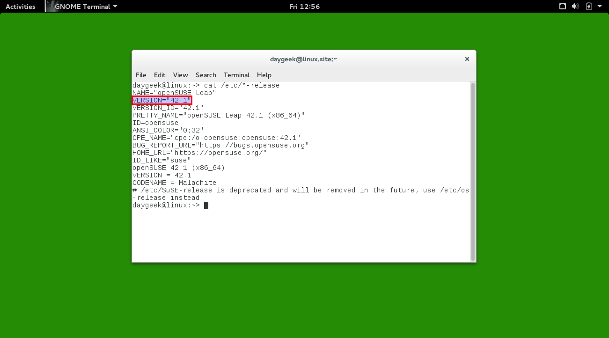The height and width of the screenshot is (338, 609).
Task: Click the Activities button
Action: point(21,7)
